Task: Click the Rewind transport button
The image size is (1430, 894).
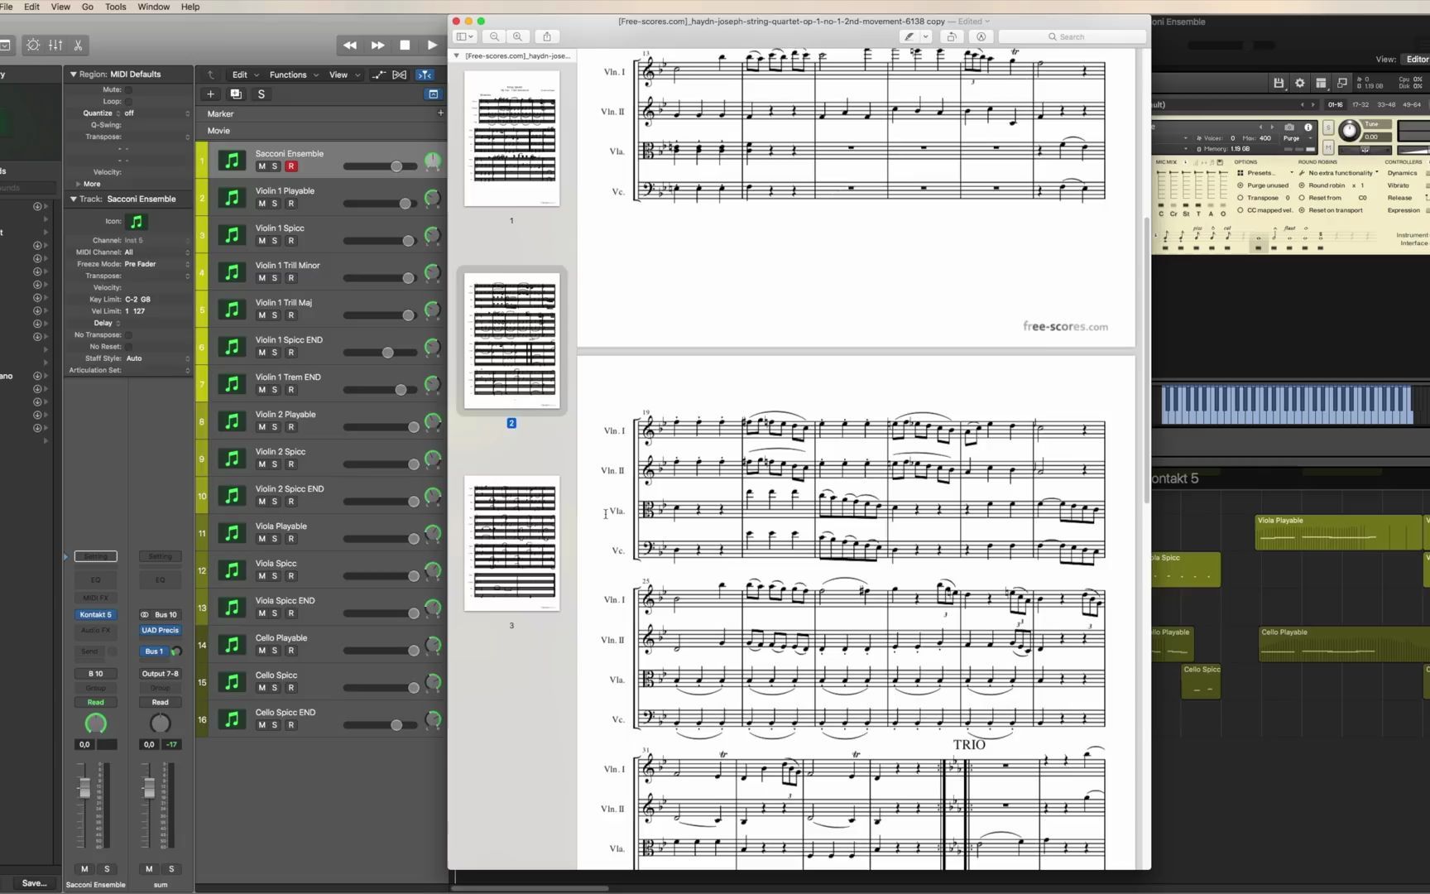Action: click(x=349, y=46)
